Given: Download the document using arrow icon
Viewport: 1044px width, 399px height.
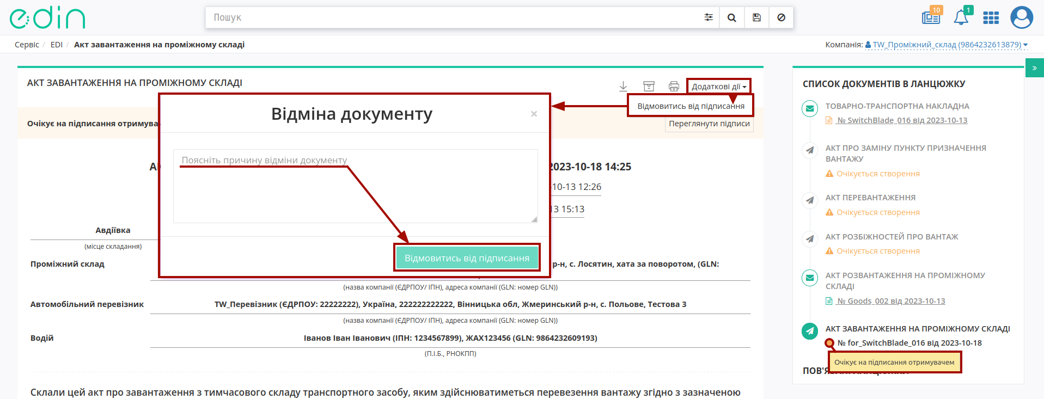Looking at the screenshot, I should (624, 86).
